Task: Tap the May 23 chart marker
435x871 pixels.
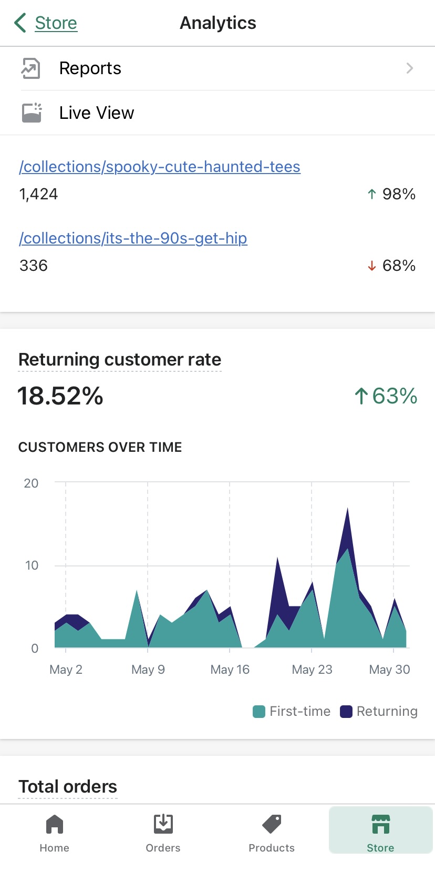Action: (x=312, y=670)
